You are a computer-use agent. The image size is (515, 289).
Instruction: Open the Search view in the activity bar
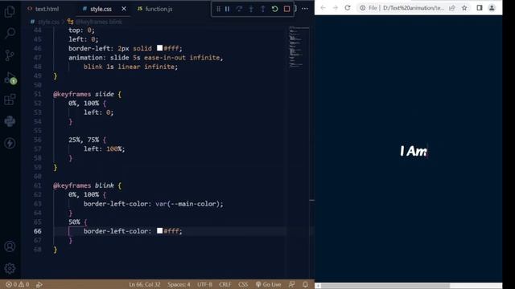click(10, 33)
